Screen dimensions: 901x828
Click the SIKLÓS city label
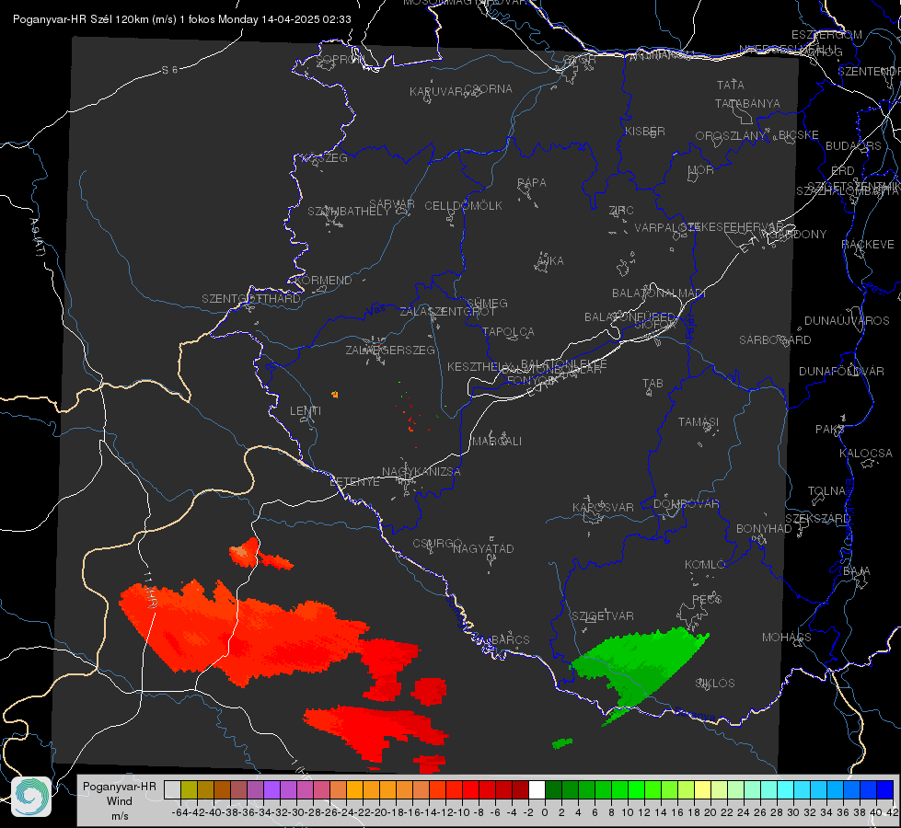pos(715,684)
